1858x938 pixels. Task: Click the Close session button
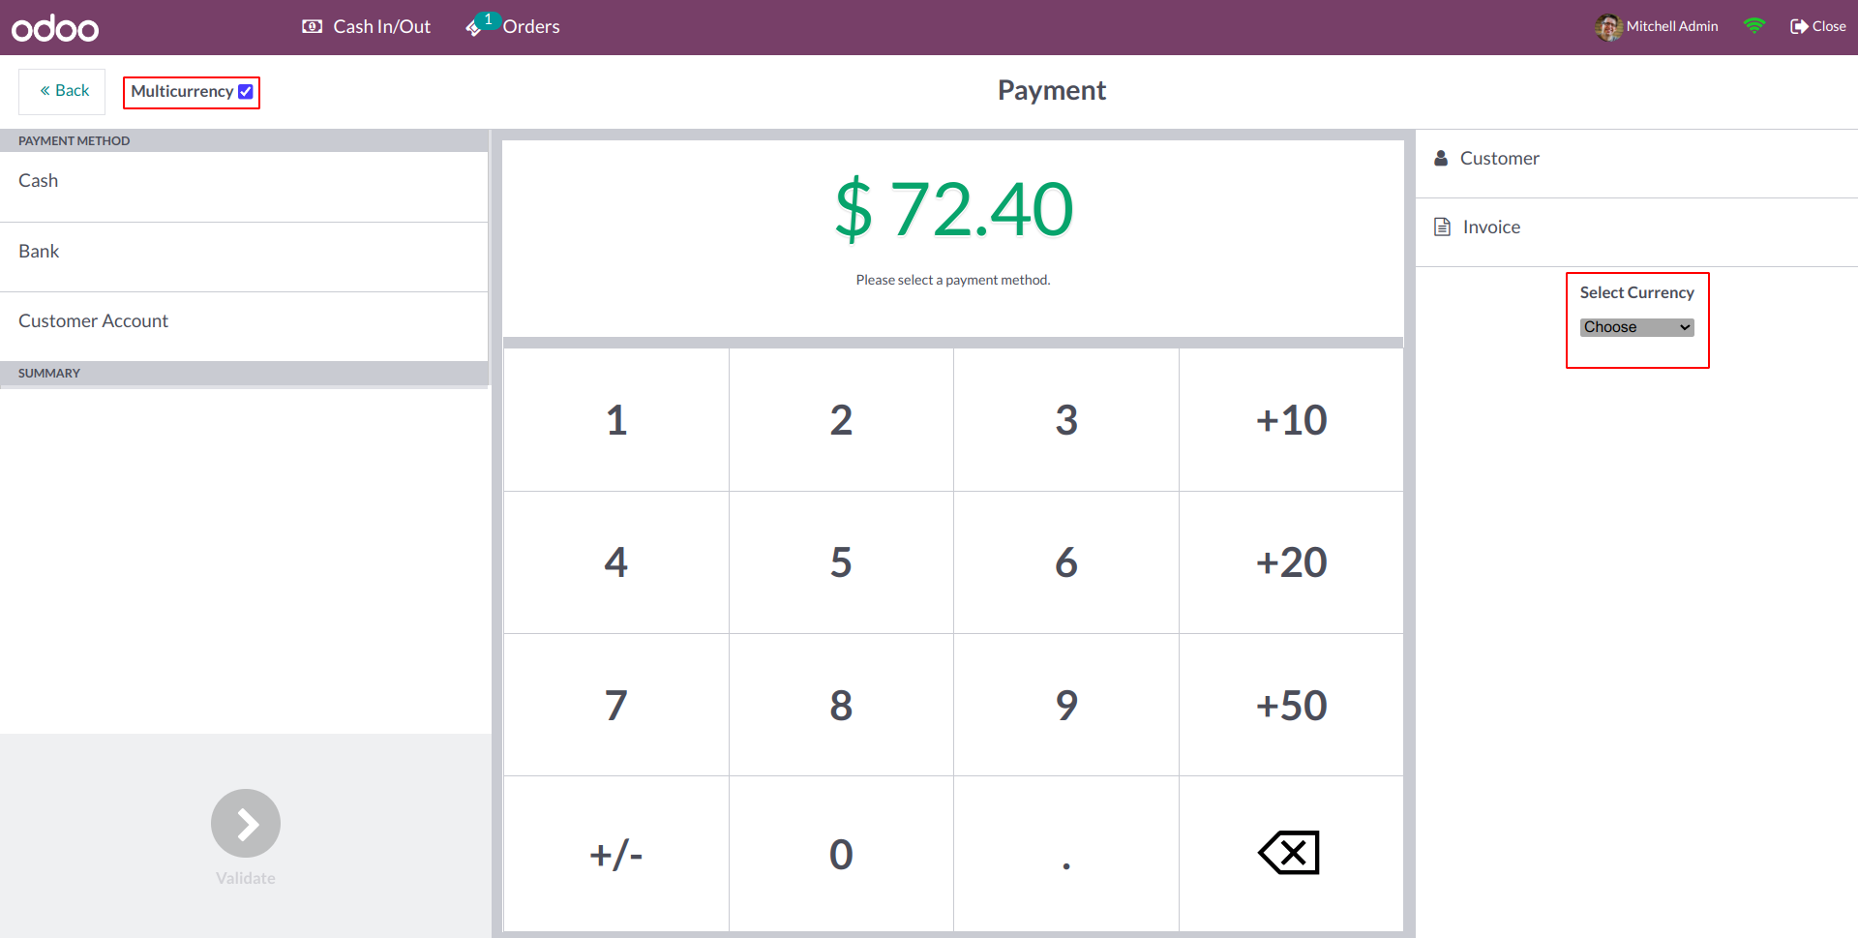pos(1817,27)
